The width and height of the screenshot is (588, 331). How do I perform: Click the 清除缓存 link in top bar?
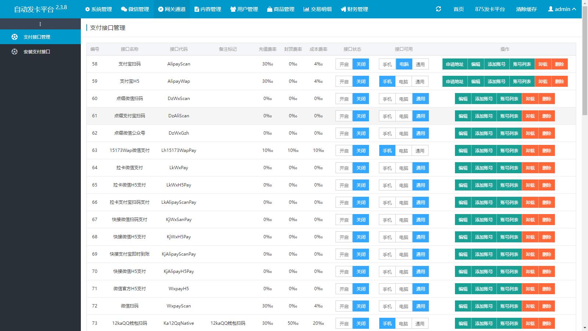(x=526, y=9)
